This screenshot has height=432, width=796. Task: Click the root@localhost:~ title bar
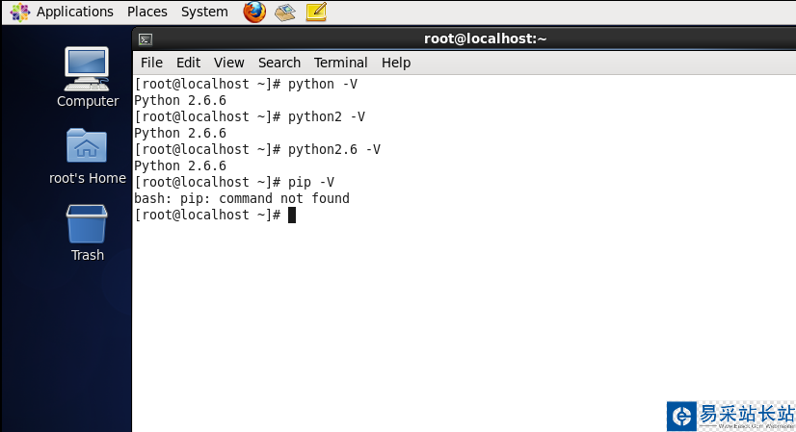tap(485, 39)
